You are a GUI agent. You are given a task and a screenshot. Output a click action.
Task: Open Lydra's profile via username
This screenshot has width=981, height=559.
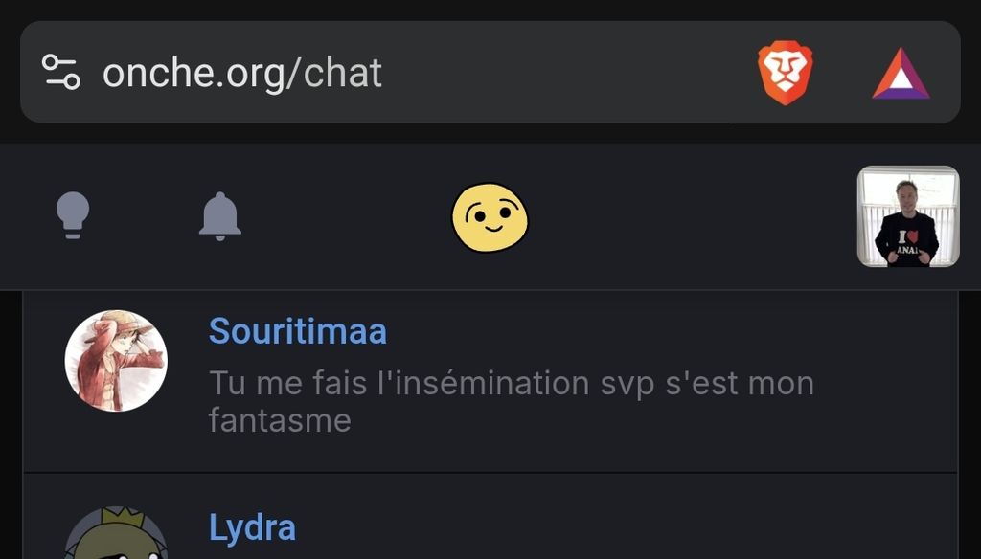[252, 527]
